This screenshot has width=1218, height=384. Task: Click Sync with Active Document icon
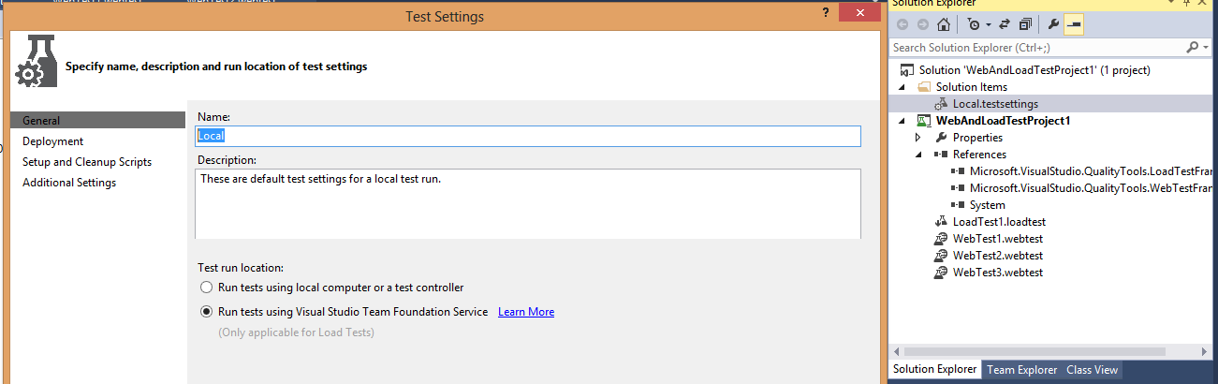point(1004,24)
